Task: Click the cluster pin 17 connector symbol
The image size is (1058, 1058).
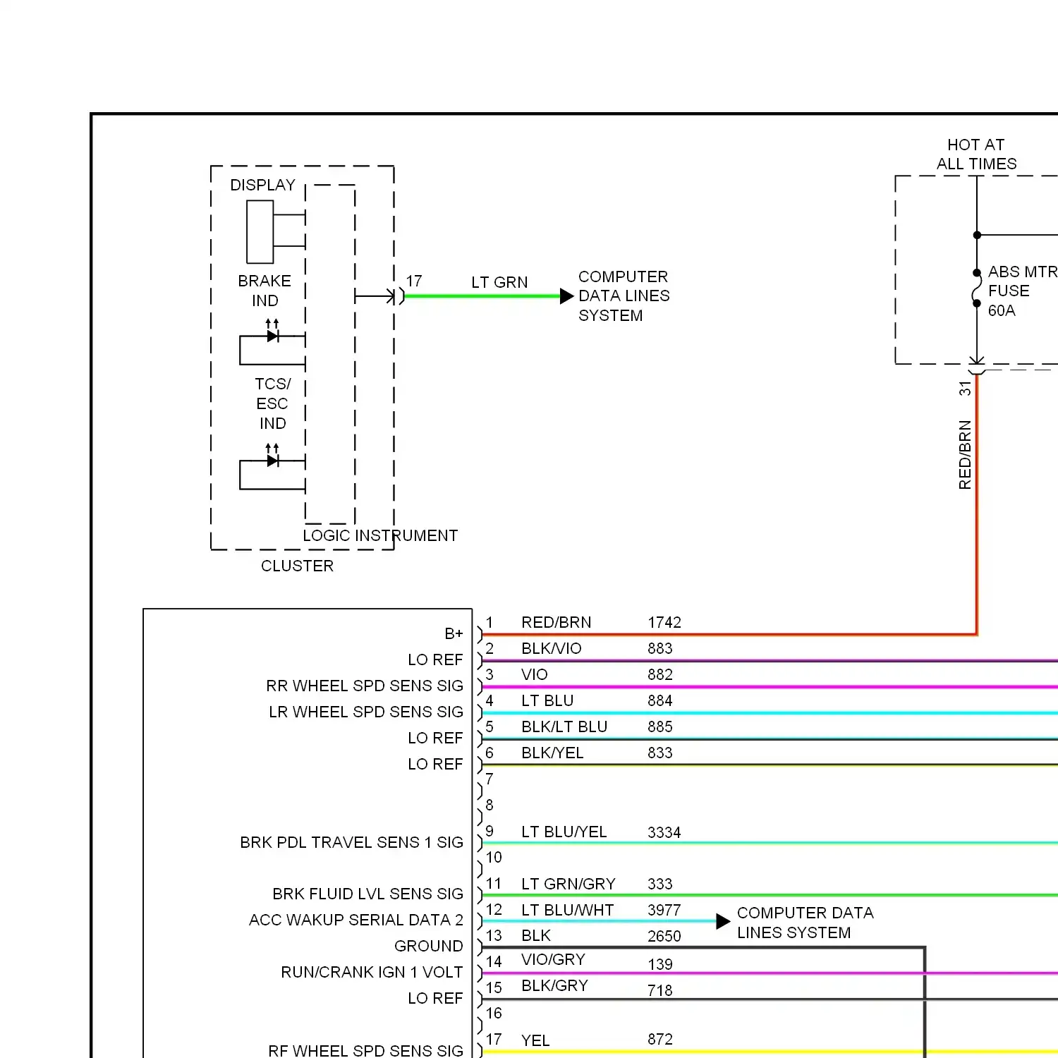Action: [401, 296]
